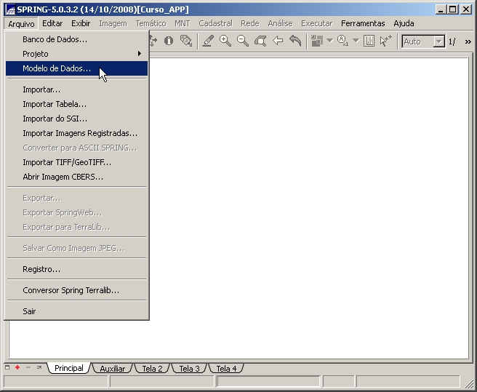477x392 pixels.
Task: Click the zoom out magnifier icon
Action: point(243,41)
